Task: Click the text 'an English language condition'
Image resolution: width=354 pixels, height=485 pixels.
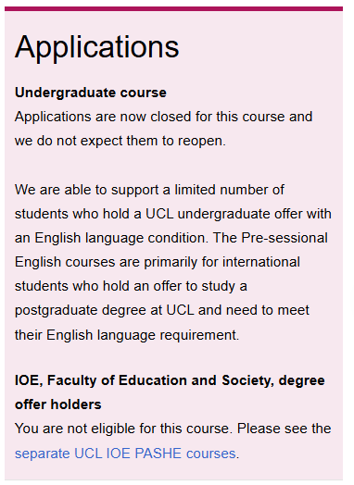Action: click(109, 238)
